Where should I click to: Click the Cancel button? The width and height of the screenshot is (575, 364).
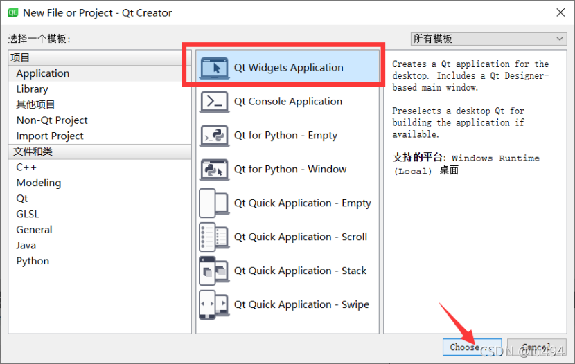tap(537, 347)
